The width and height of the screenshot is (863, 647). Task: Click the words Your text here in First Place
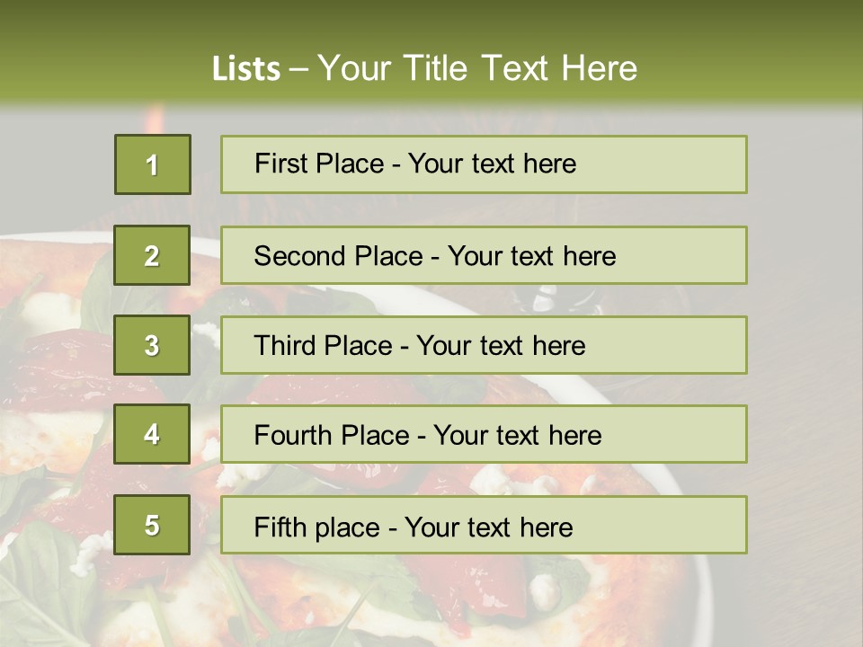pyautogui.click(x=492, y=164)
